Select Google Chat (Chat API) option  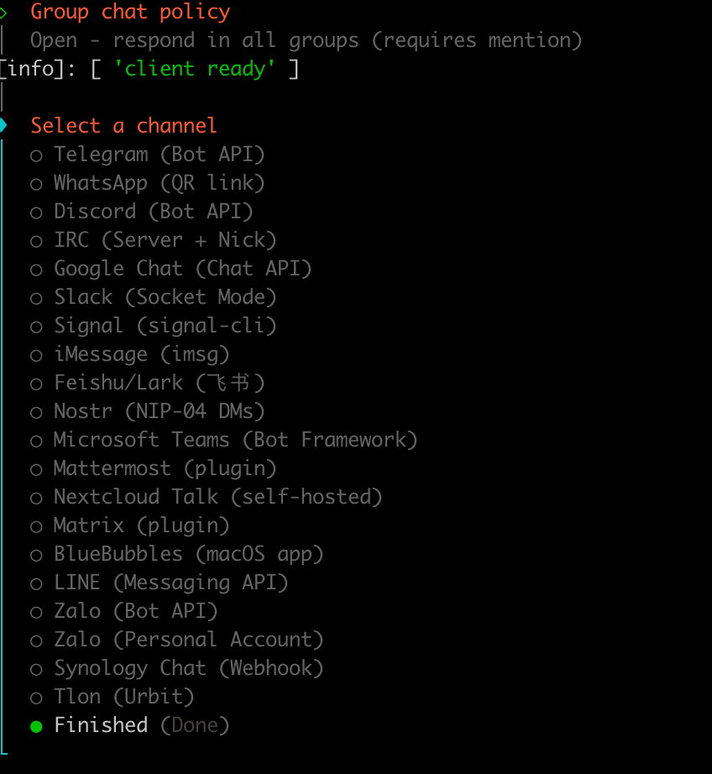coord(36,269)
